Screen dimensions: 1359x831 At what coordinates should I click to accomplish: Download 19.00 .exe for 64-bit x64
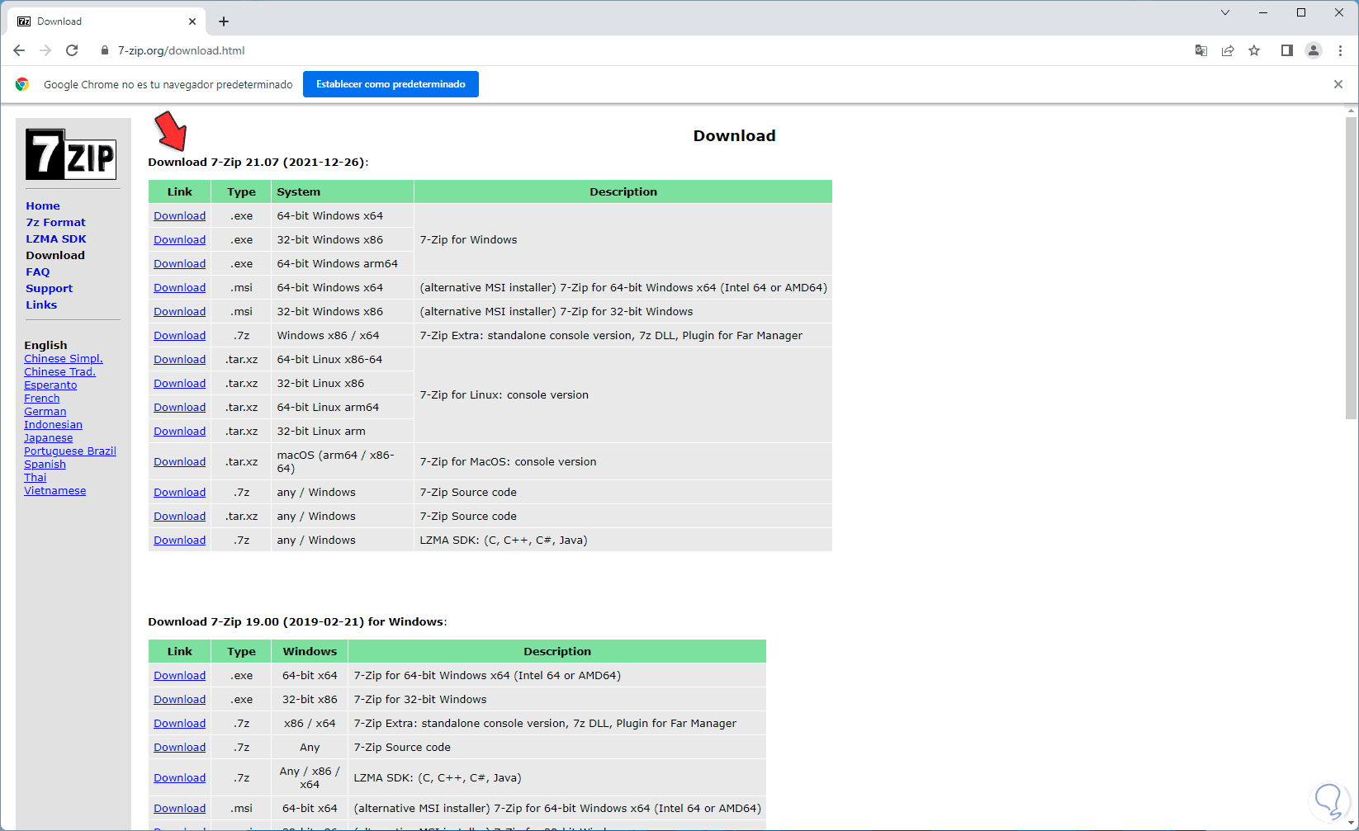click(x=179, y=676)
